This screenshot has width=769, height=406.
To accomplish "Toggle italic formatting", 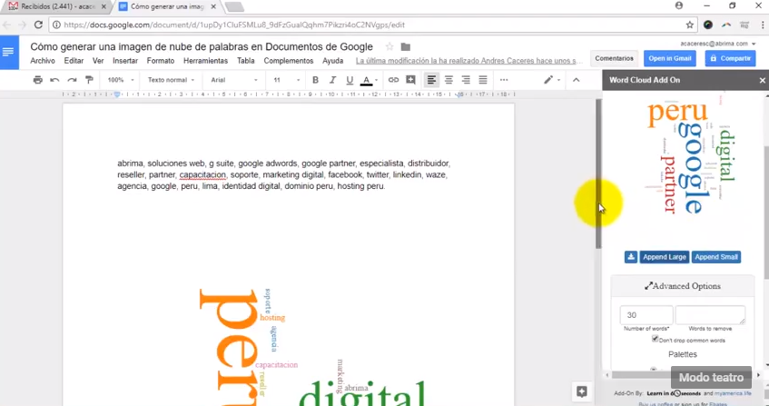I will (332, 80).
